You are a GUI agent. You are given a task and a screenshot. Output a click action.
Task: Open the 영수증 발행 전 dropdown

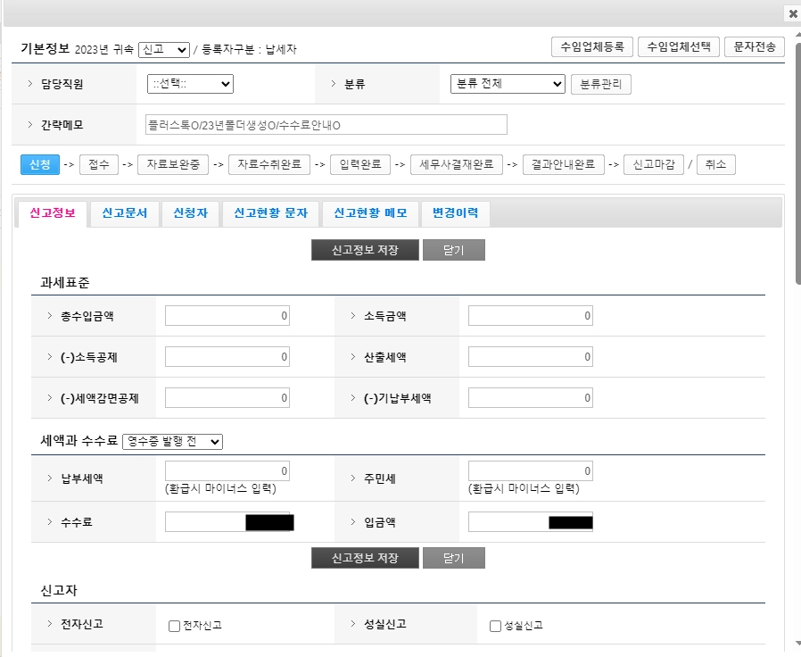[173, 442]
